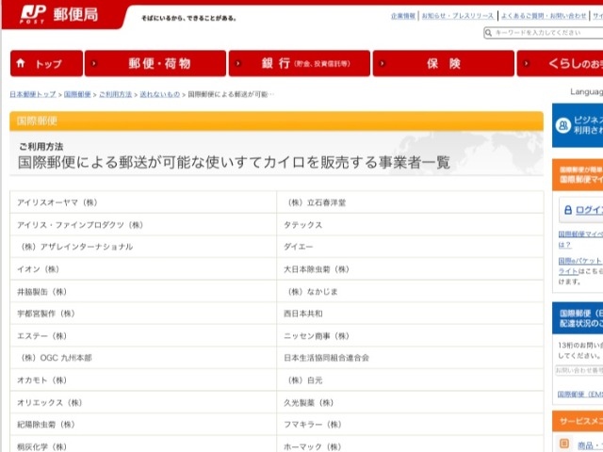Select table cell アイリスオーヤマ（株）

point(143,202)
